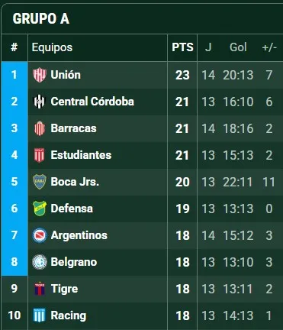Click the Equipos column header
This screenshot has height=330, width=283.
pos(52,47)
